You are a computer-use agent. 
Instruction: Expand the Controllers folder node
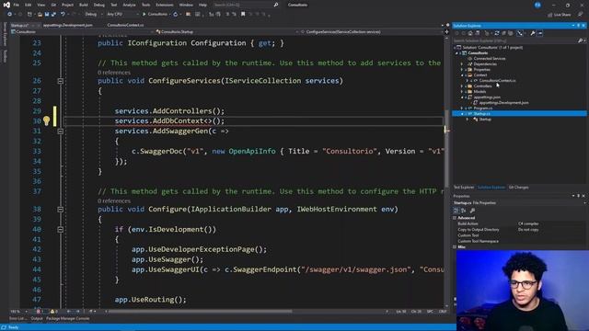462,86
